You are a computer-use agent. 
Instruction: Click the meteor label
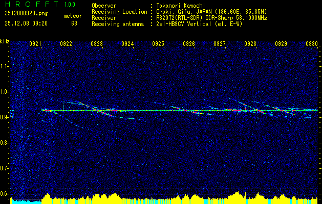73,16
